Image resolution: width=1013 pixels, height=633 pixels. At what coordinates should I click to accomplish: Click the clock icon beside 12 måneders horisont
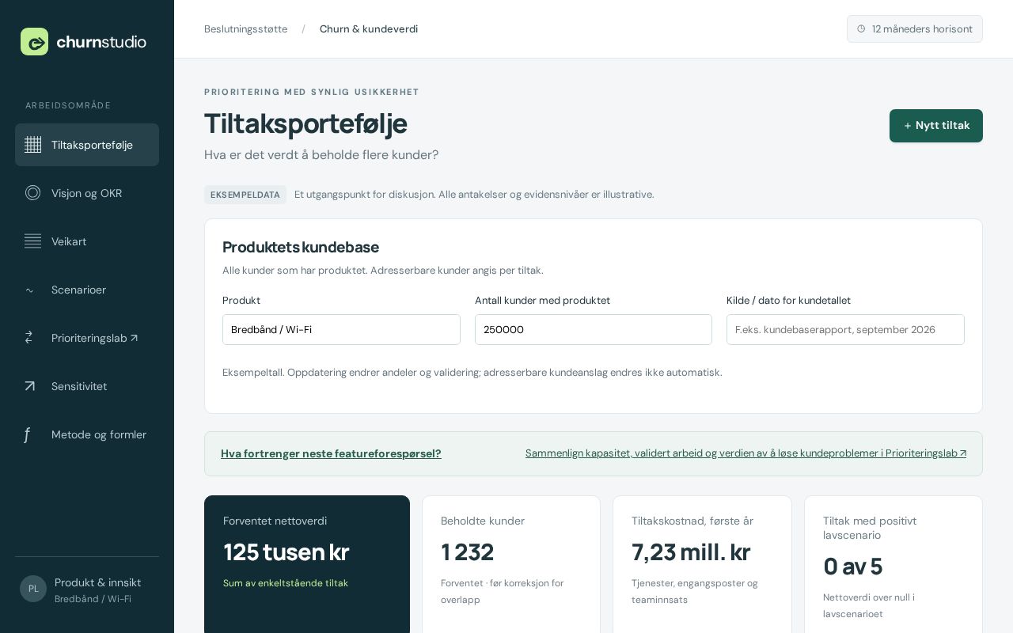(861, 29)
